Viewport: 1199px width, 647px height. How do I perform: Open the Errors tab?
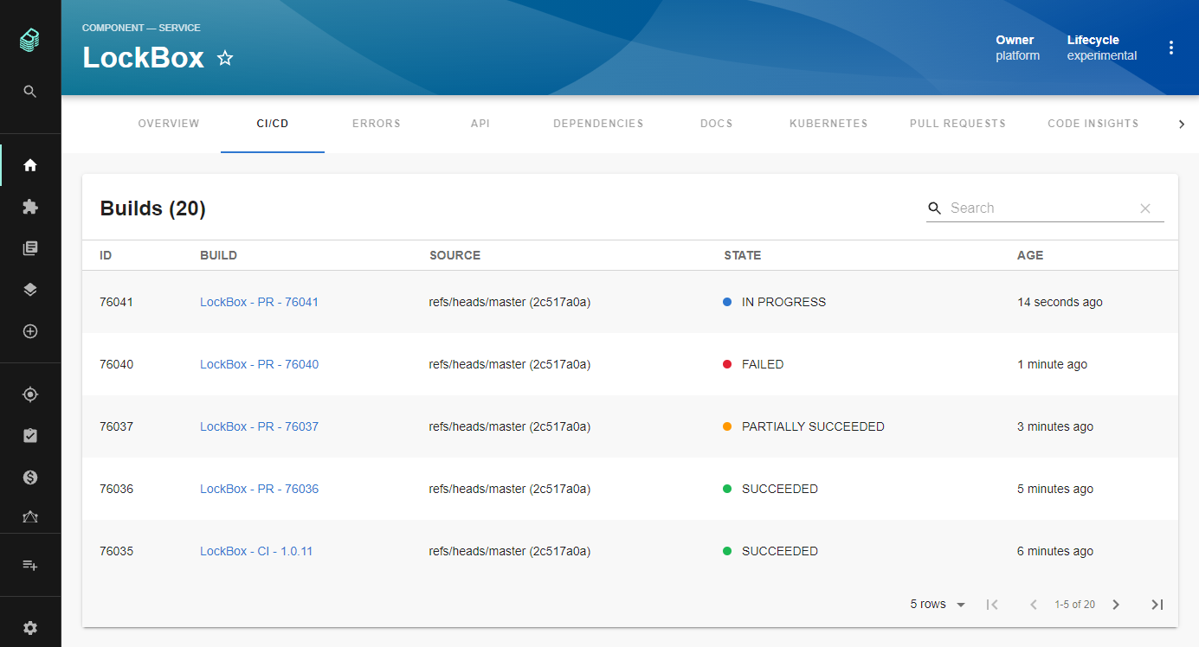[x=377, y=124]
